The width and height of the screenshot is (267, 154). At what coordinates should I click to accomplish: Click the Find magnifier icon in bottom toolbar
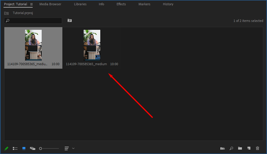click(231, 148)
